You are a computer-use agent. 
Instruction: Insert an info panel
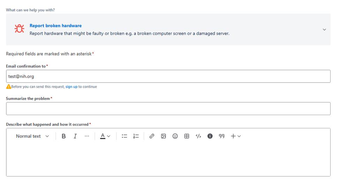(210, 136)
